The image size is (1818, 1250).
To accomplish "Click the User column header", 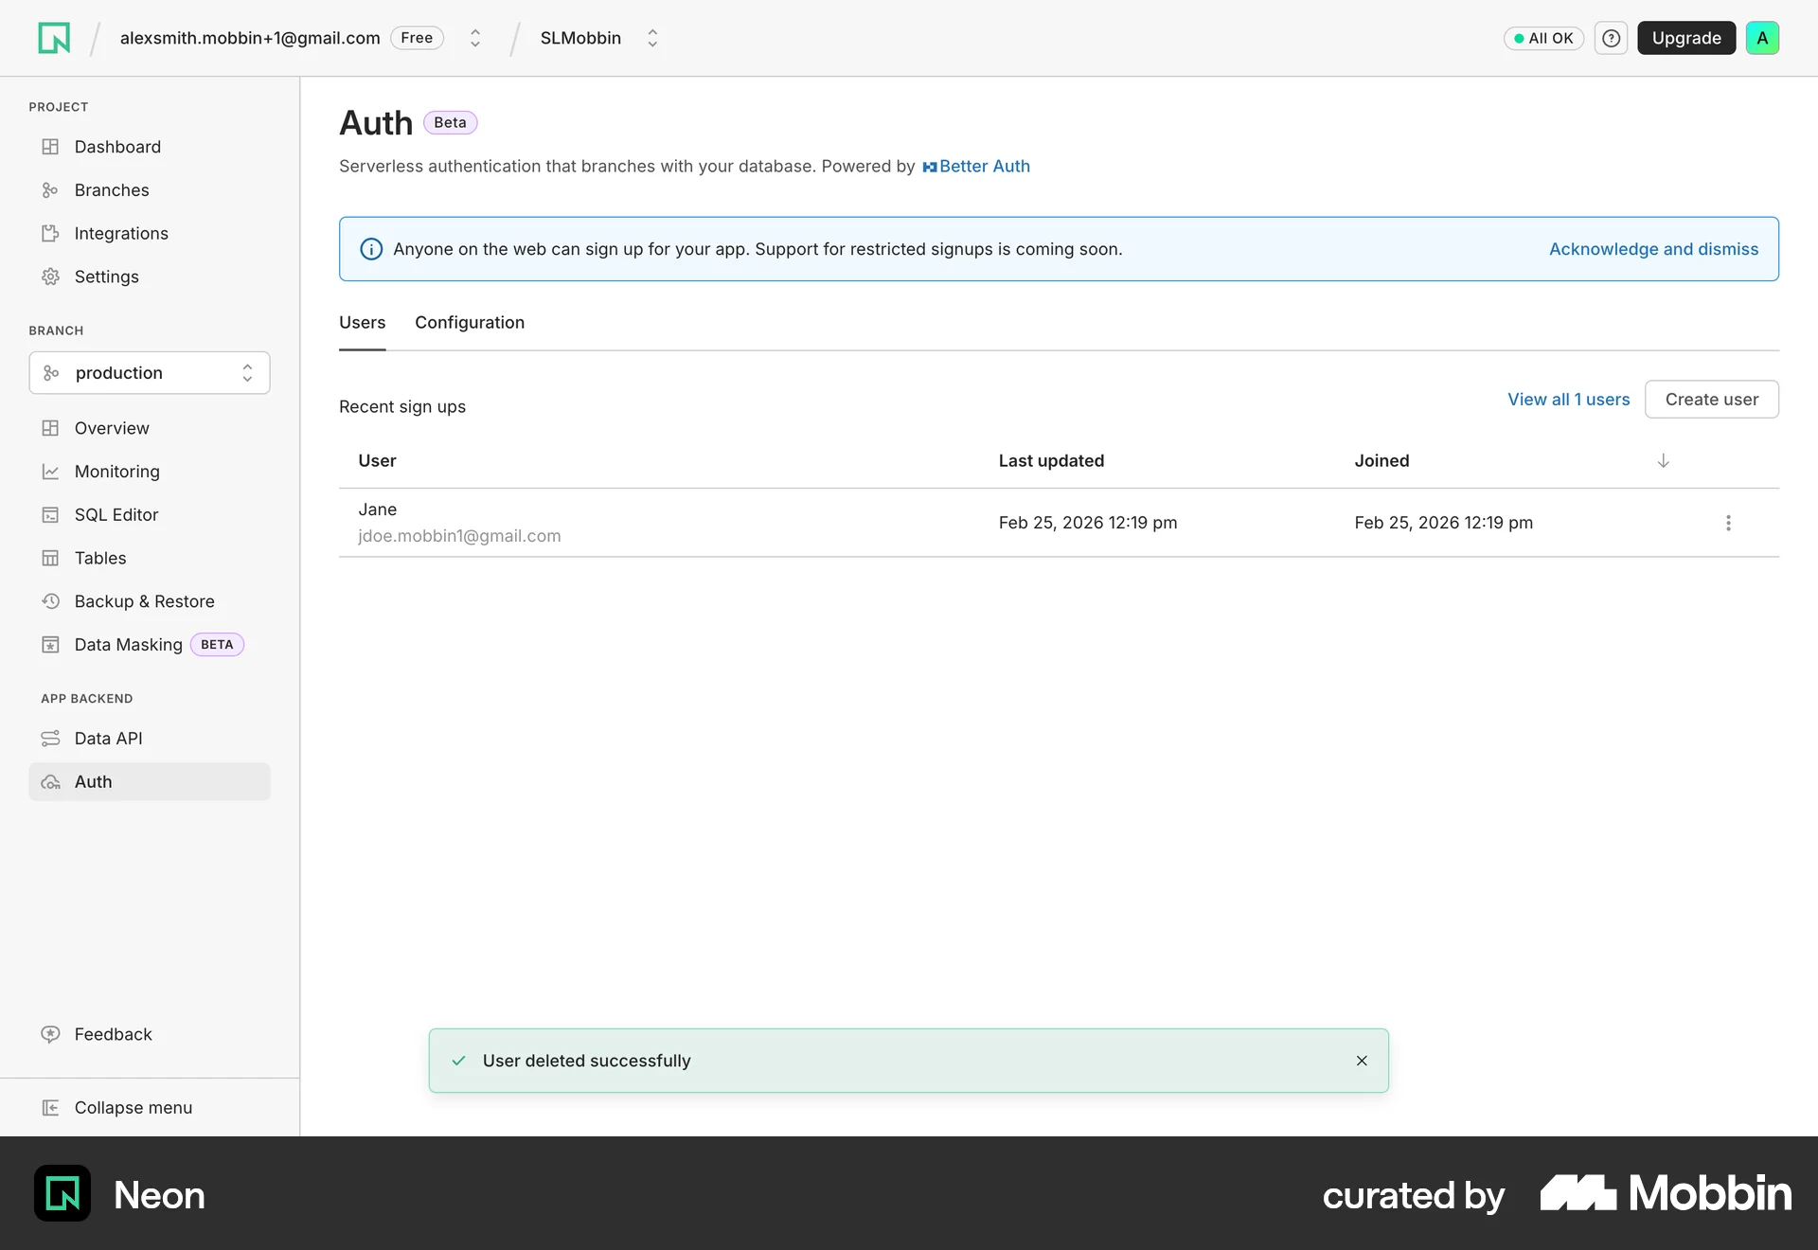I will [x=377, y=461].
